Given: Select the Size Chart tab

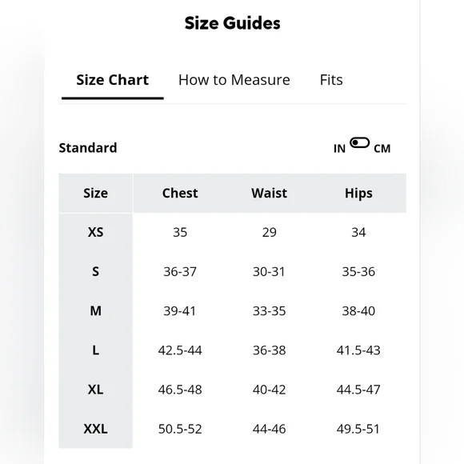Looking at the screenshot, I should point(113,80).
